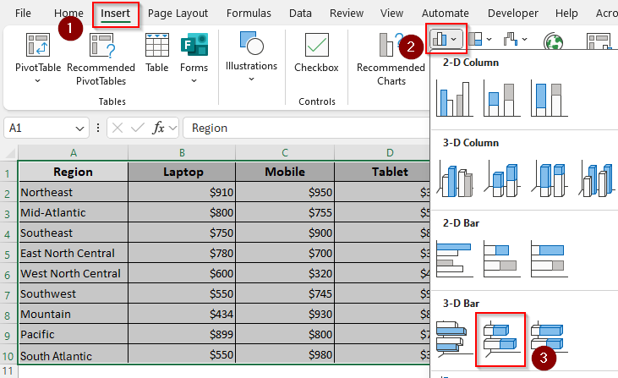Choose 3-D Stacked Bar chart
The width and height of the screenshot is (618, 378).
tap(500, 339)
